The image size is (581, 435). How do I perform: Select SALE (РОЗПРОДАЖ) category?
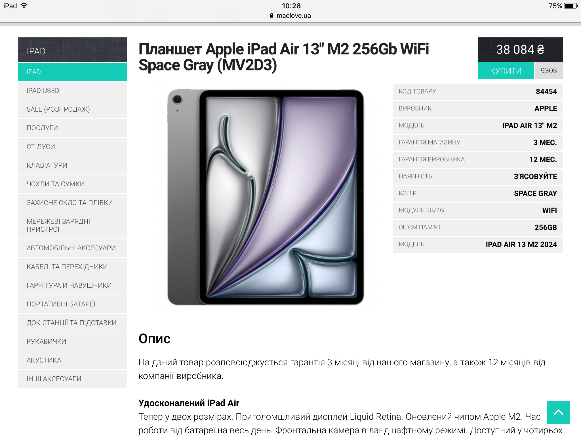click(x=73, y=109)
